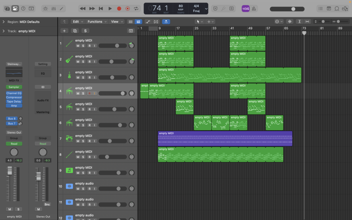Open the List Editors panel

[321, 9]
